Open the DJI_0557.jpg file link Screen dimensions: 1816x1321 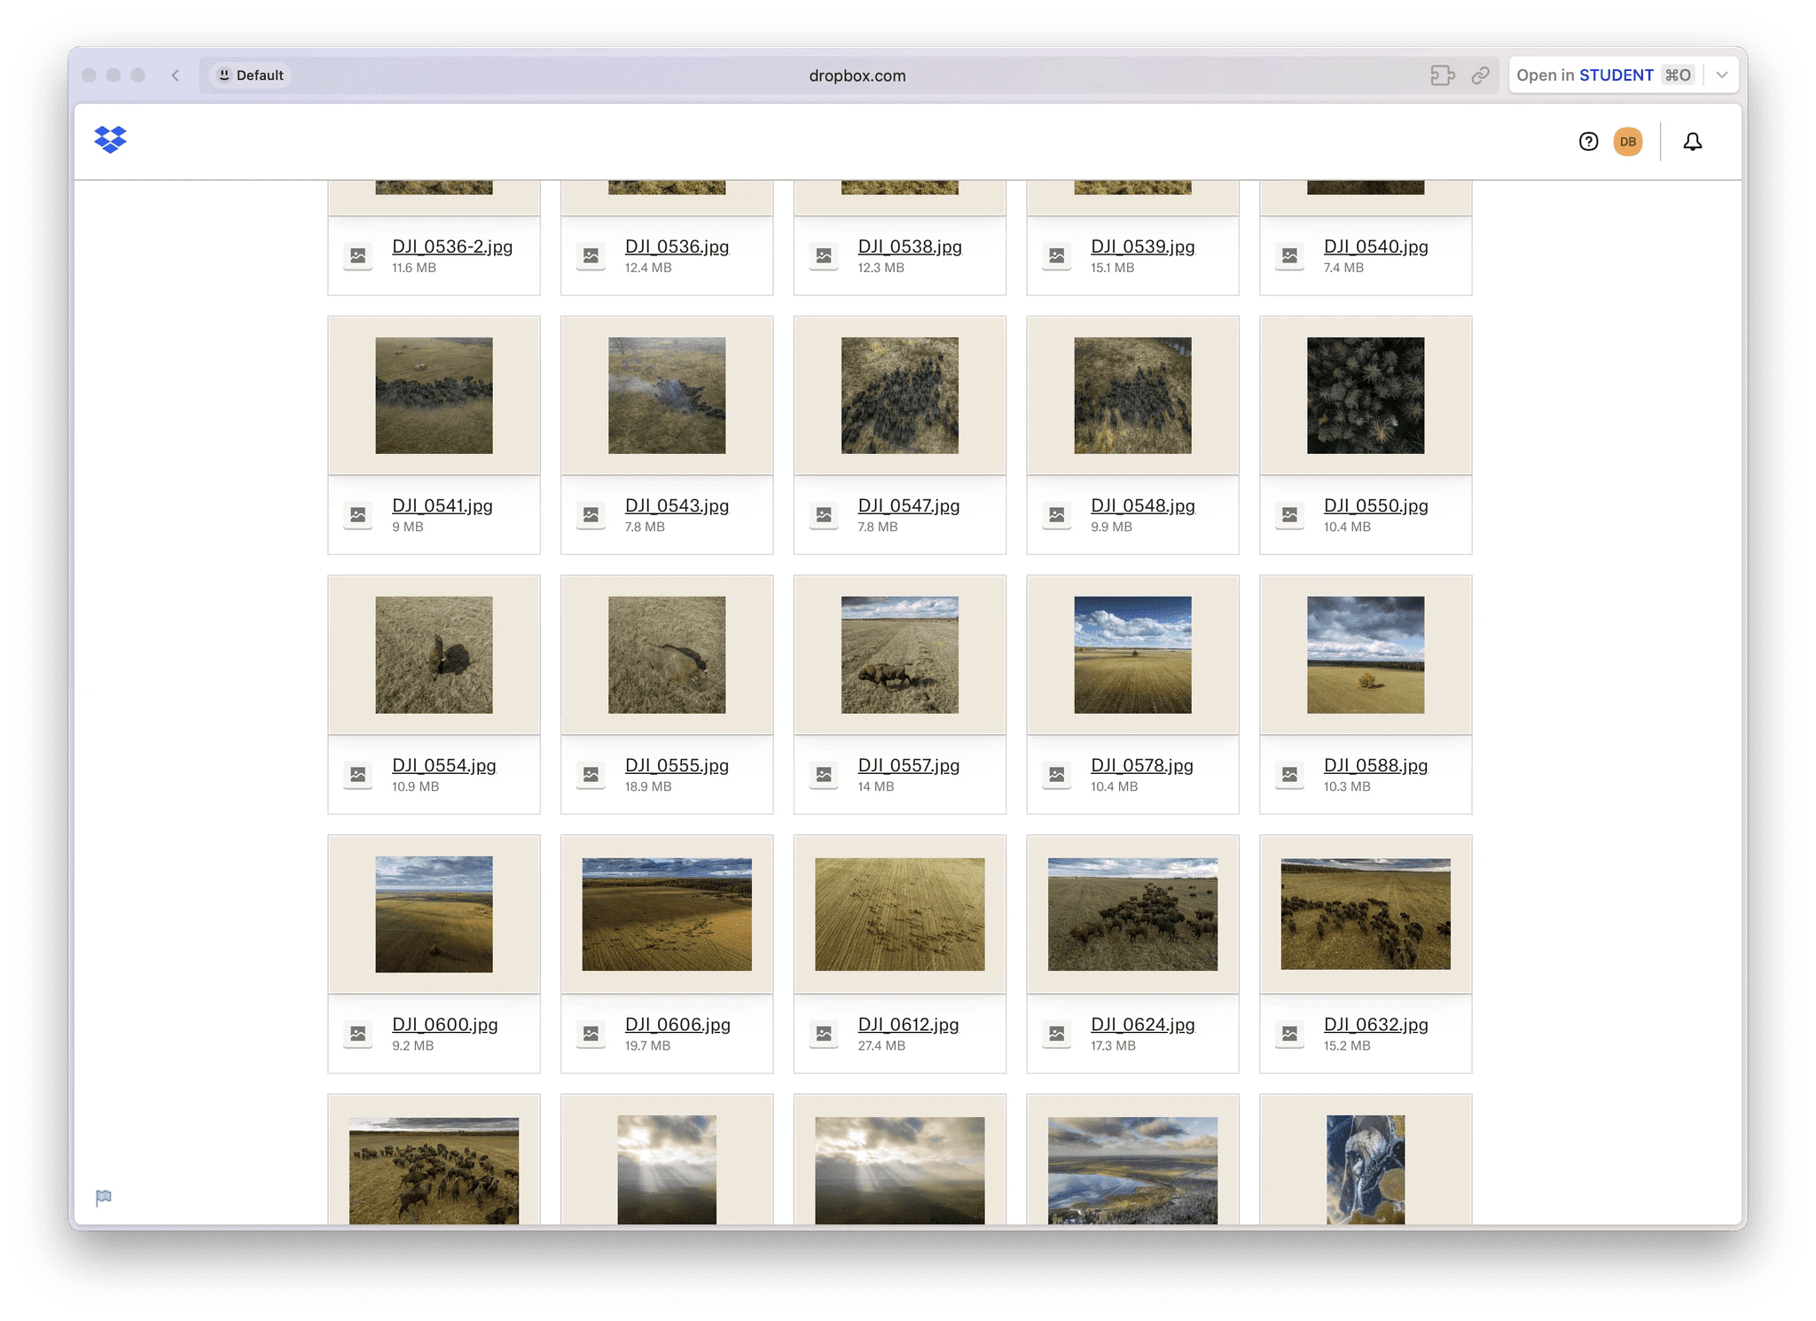(x=908, y=766)
